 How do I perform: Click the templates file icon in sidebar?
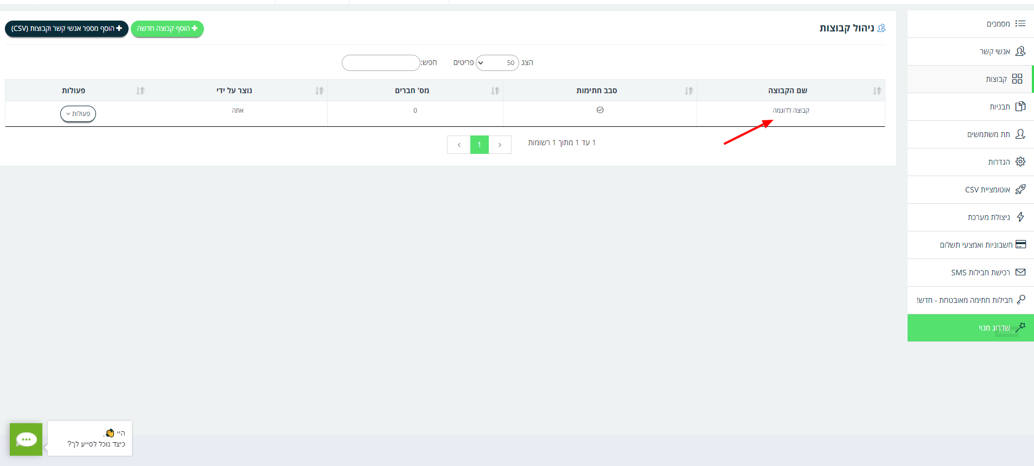pyautogui.click(x=1020, y=106)
